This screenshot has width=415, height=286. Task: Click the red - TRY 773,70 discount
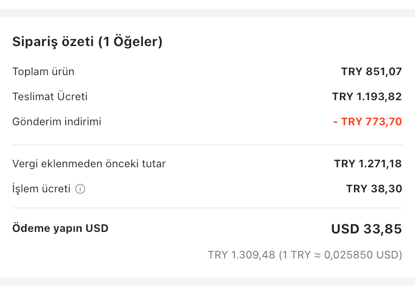tap(367, 122)
